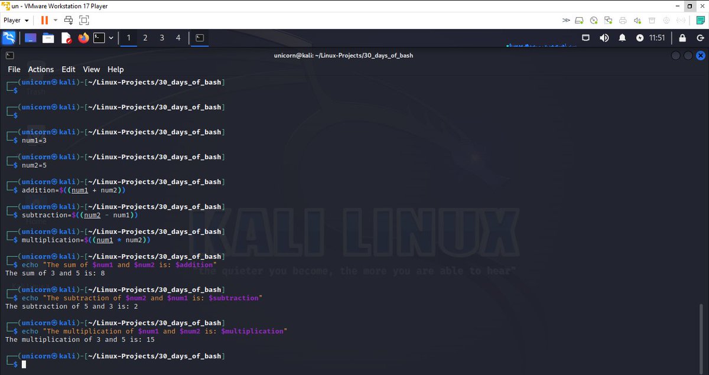Click the addition=$((num1 + num2)) line
This screenshot has width=709, height=375.
click(74, 190)
